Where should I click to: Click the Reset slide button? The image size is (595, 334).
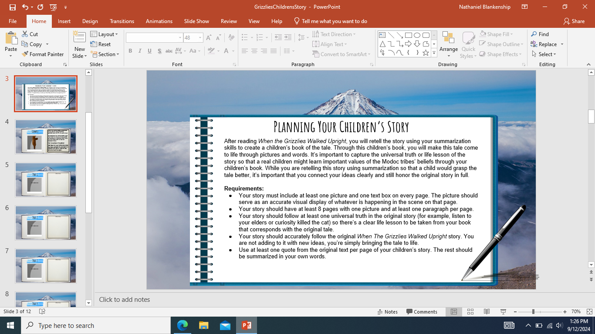(x=101, y=44)
